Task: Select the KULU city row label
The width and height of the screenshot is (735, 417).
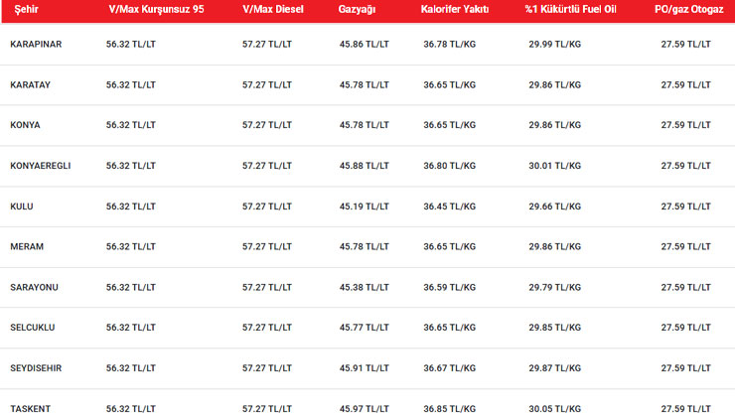Action: tap(22, 207)
